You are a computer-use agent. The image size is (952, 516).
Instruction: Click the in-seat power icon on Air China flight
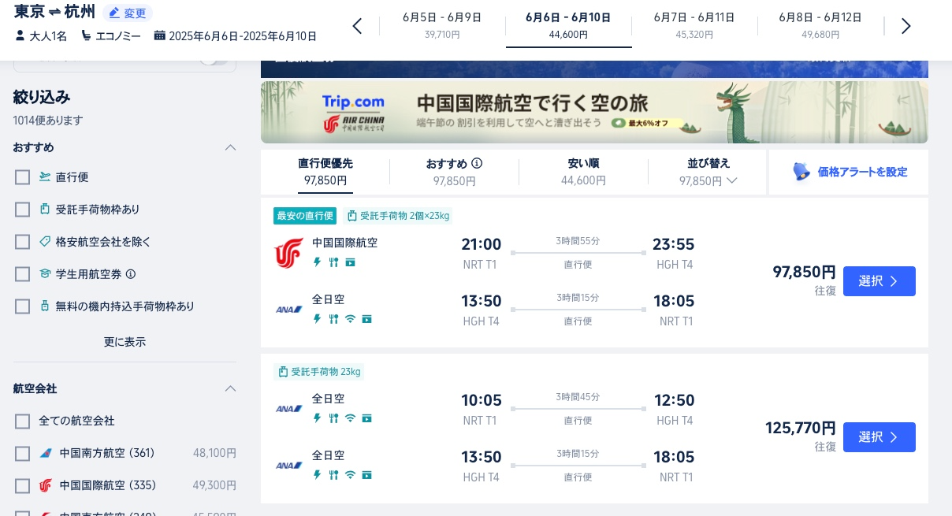click(317, 262)
